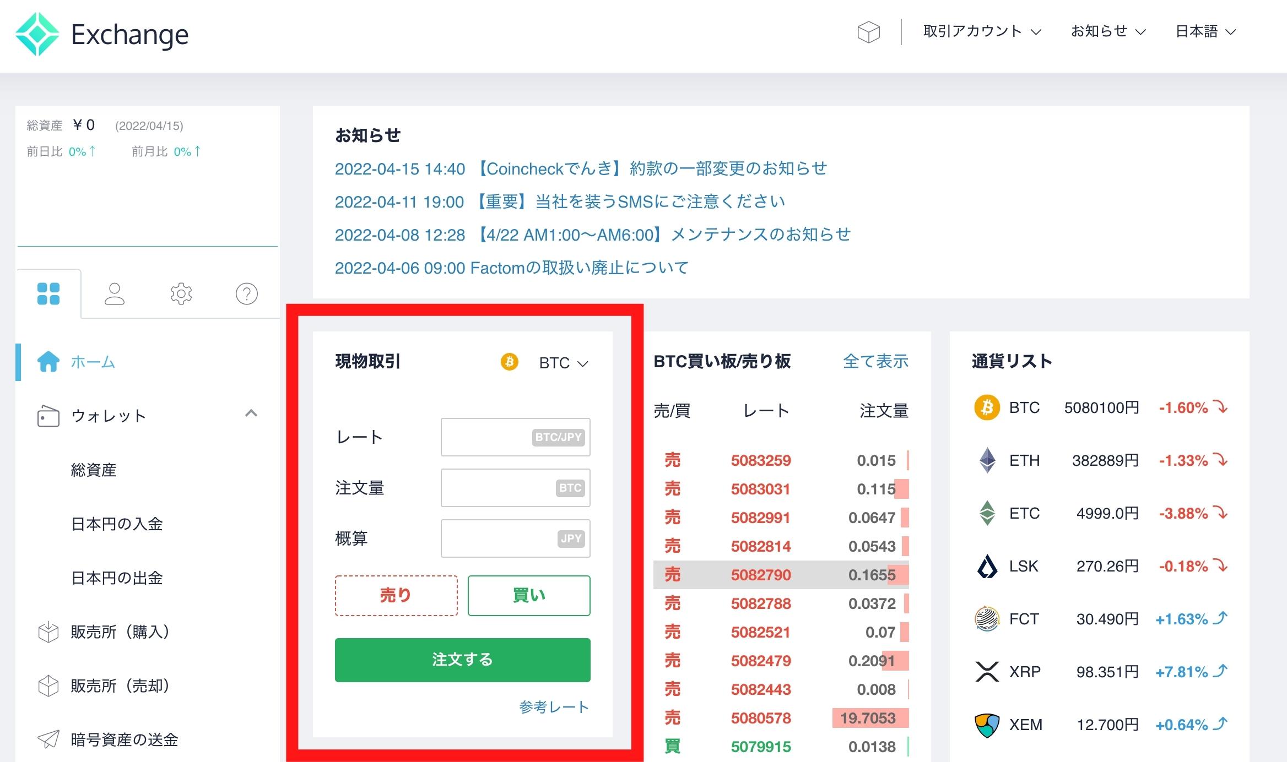Open the help question mark tab
The image size is (1287, 762).
(x=246, y=293)
